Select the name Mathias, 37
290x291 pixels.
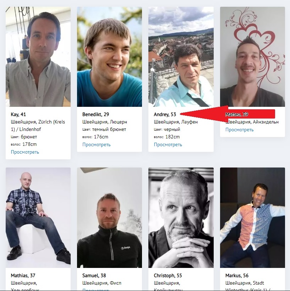[23, 275]
